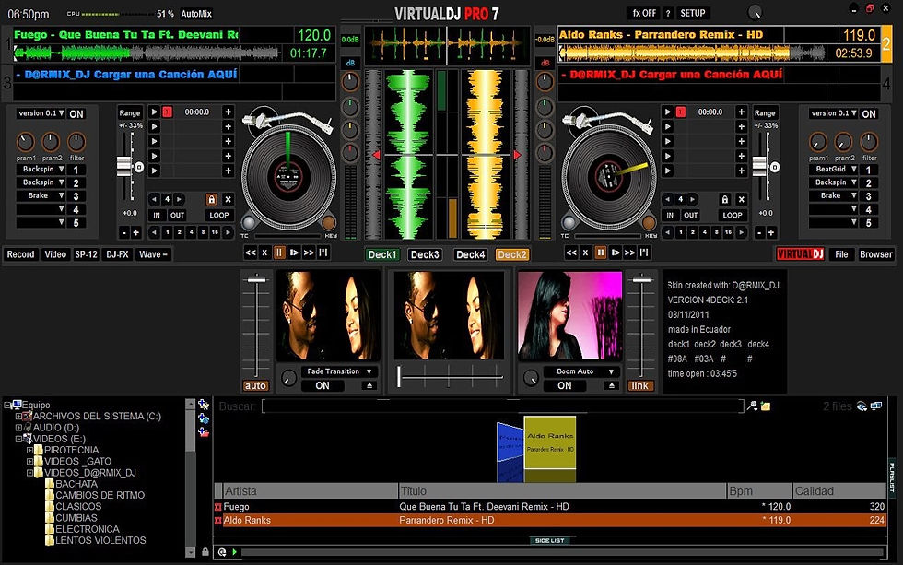Click deck 1 rewind (<<) button

[x=251, y=253]
